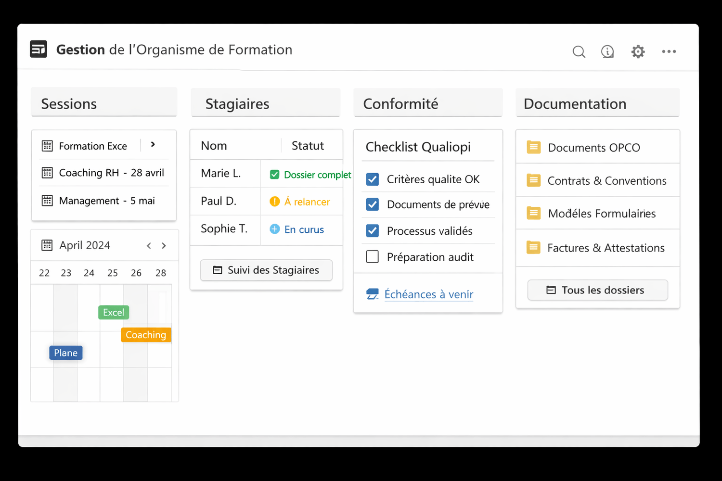Open settings gear icon
722x481 pixels.
pos(638,51)
